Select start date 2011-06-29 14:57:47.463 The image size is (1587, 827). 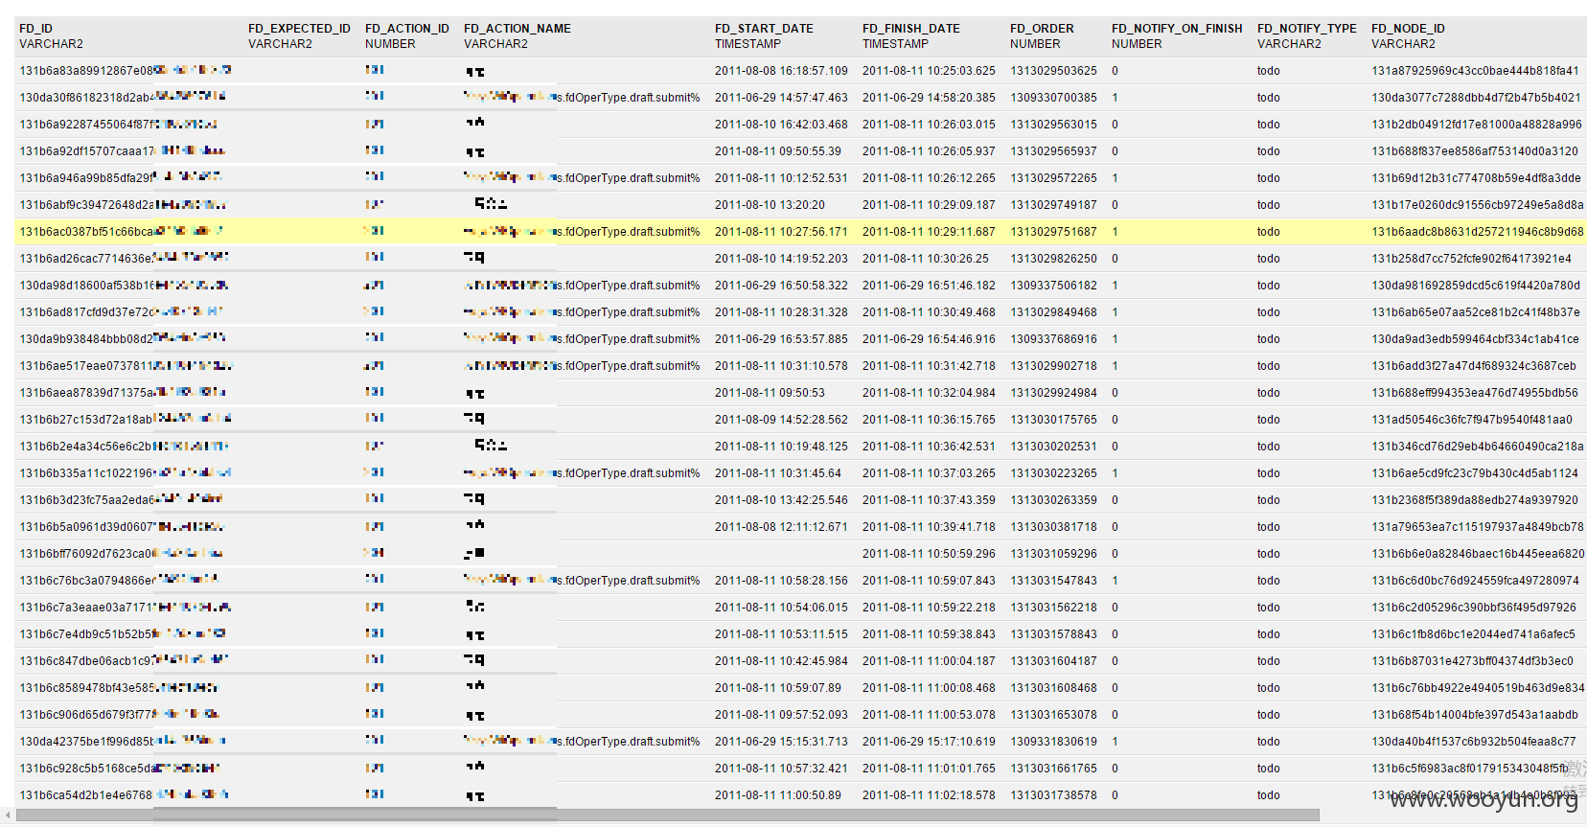[781, 98]
